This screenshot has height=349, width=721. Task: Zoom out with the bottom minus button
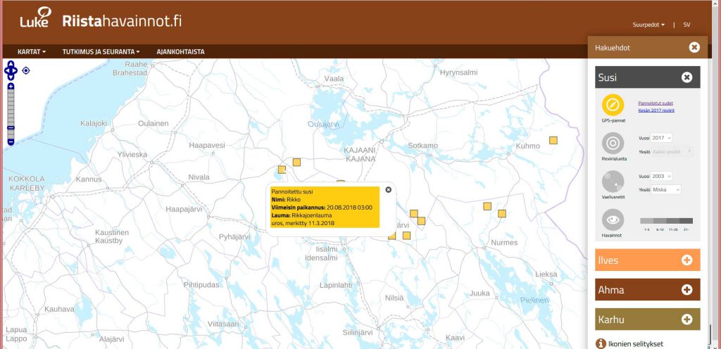(11, 142)
